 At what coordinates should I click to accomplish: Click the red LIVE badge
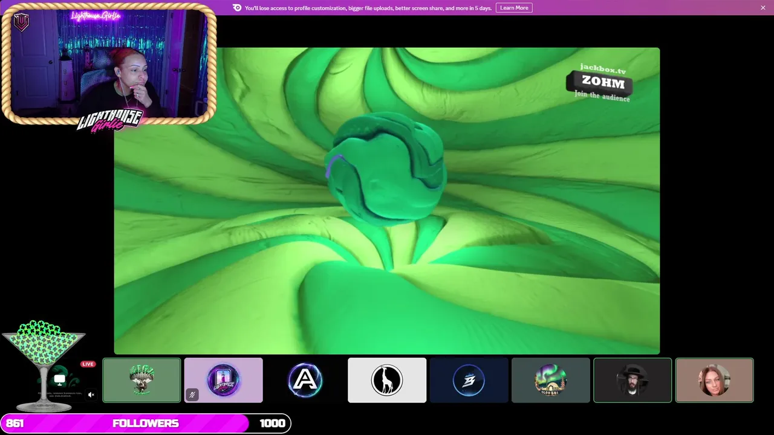coord(88,364)
